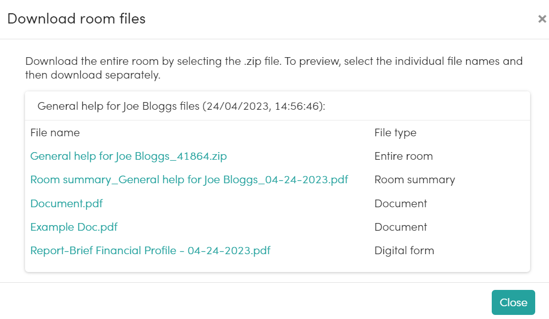549x319 pixels.
Task: Click the General help for Joe Bloggs files heading
Action: click(x=119, y=106)
